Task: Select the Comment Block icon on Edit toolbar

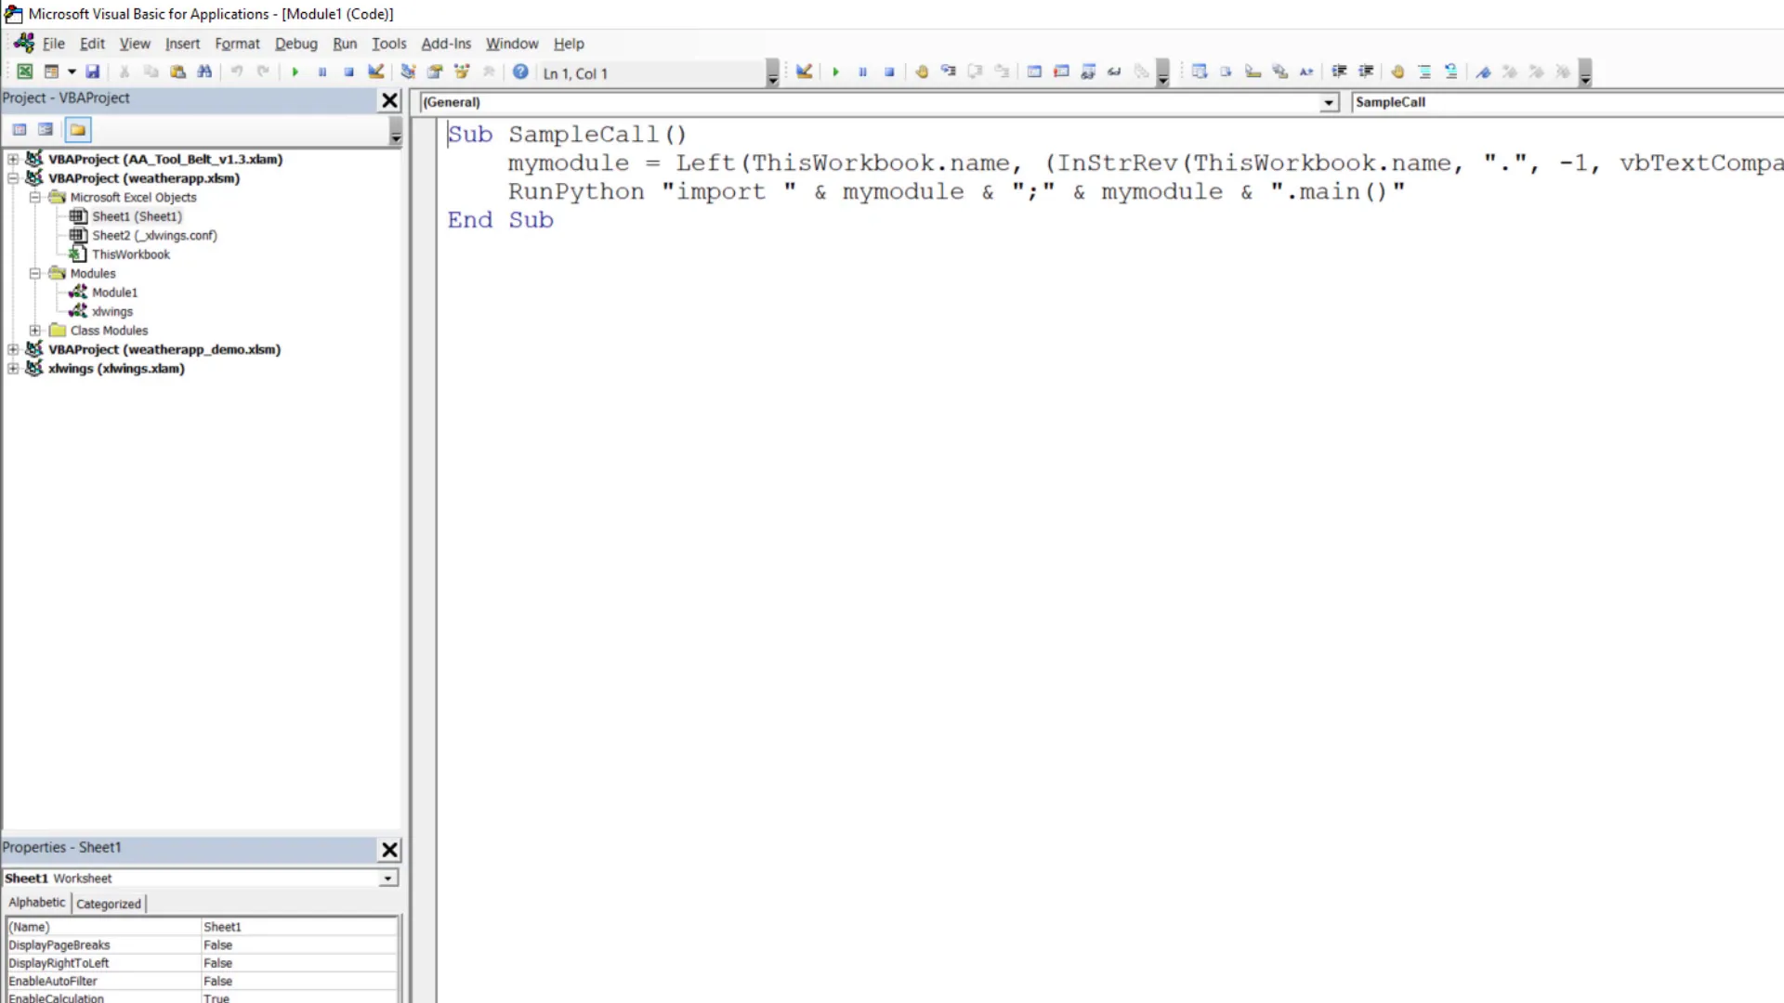Action: click(1423, 72)
